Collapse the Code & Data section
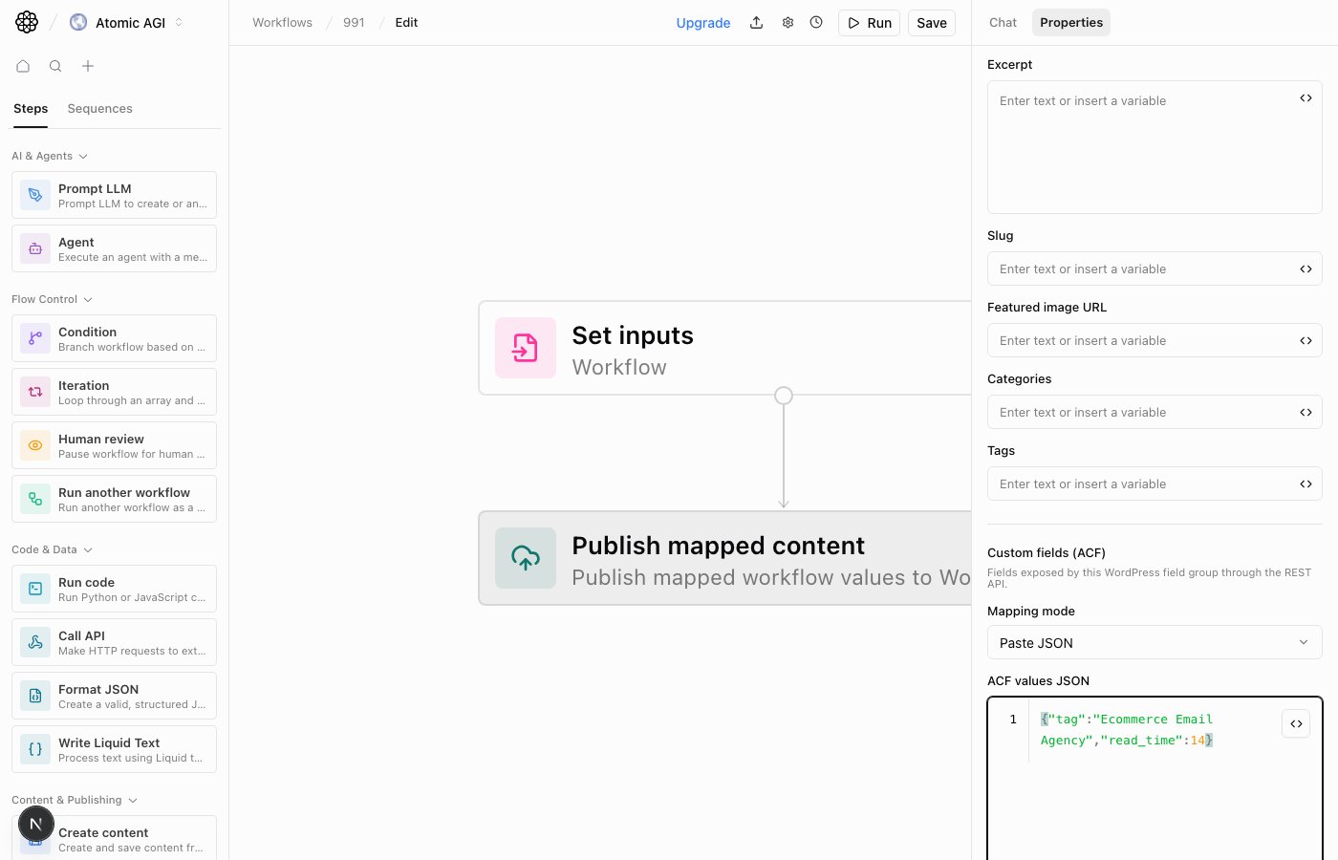The height and width of the screenshot is (860, 1338). (52, 549)
